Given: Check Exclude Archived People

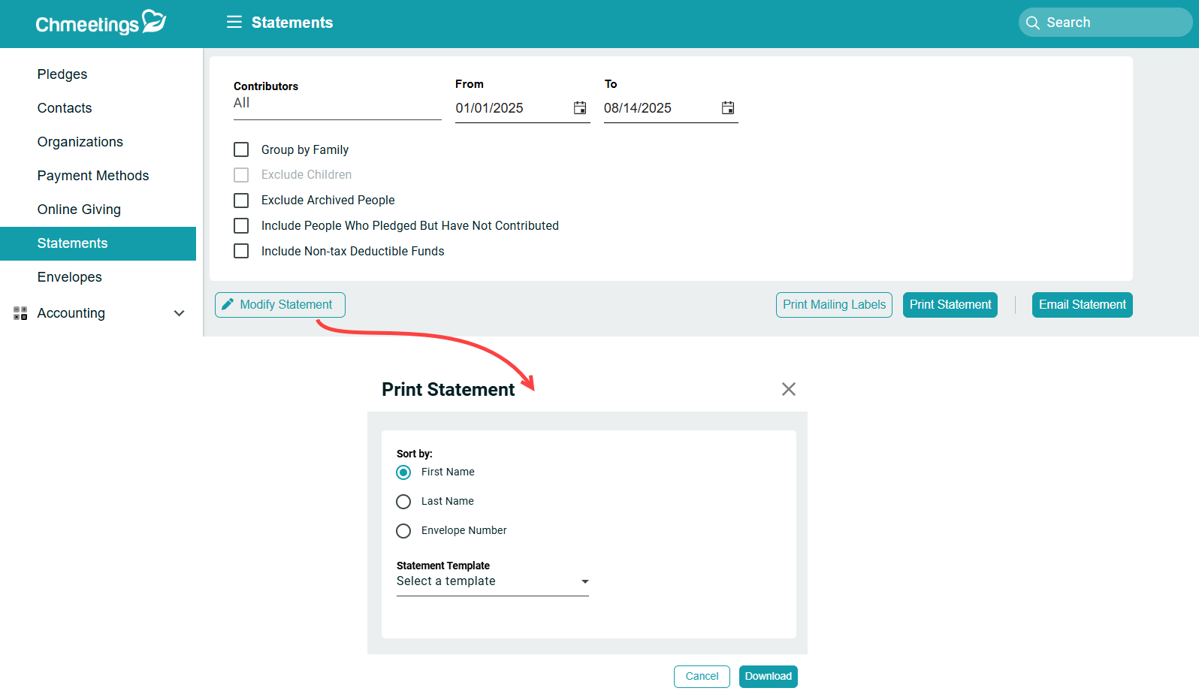Looking at the screenshot, I should tap(241, 201).
